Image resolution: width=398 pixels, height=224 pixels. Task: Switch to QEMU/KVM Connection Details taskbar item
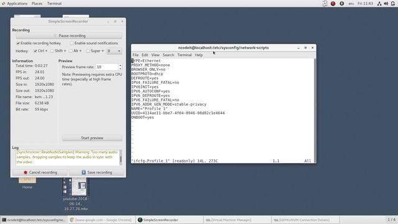[x=305, y=220]
